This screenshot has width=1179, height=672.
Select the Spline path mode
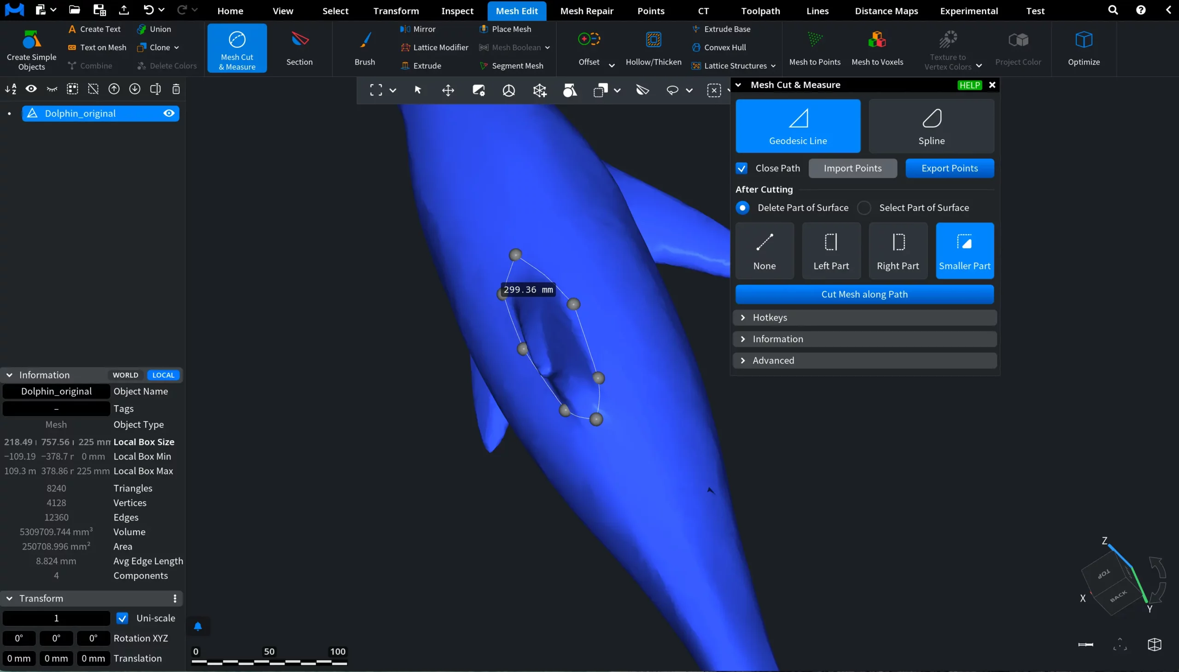[931, 126]
